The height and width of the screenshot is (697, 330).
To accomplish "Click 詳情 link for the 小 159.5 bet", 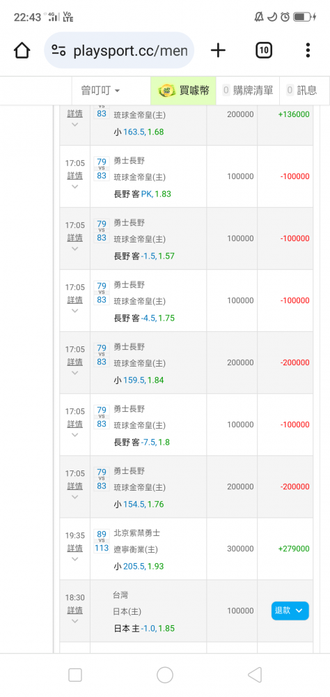I will [74, 362].
